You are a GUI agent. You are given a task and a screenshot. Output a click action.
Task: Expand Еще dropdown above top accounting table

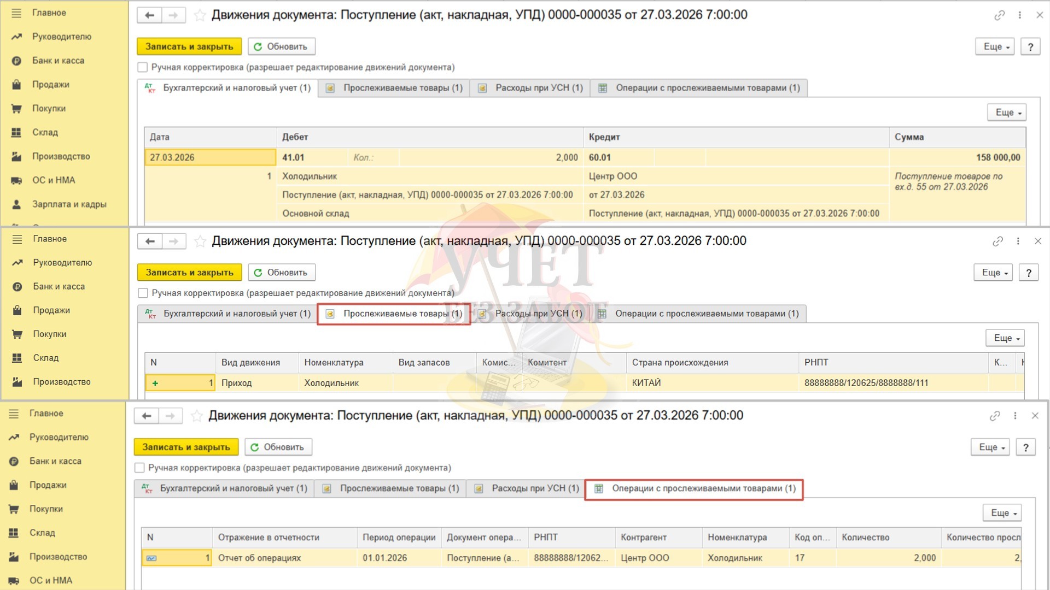pyautogui.click(x=1007, y=112)
